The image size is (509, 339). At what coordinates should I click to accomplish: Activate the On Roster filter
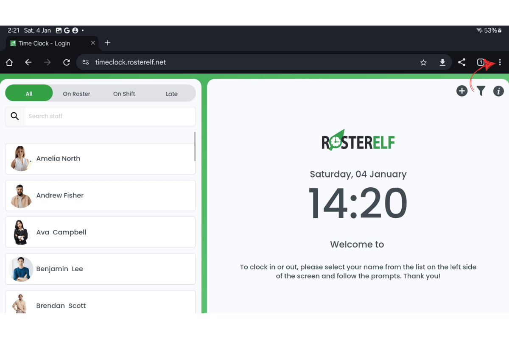(77, 93)
